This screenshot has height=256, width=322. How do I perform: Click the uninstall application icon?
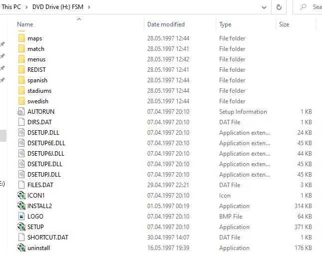(21, 248)
